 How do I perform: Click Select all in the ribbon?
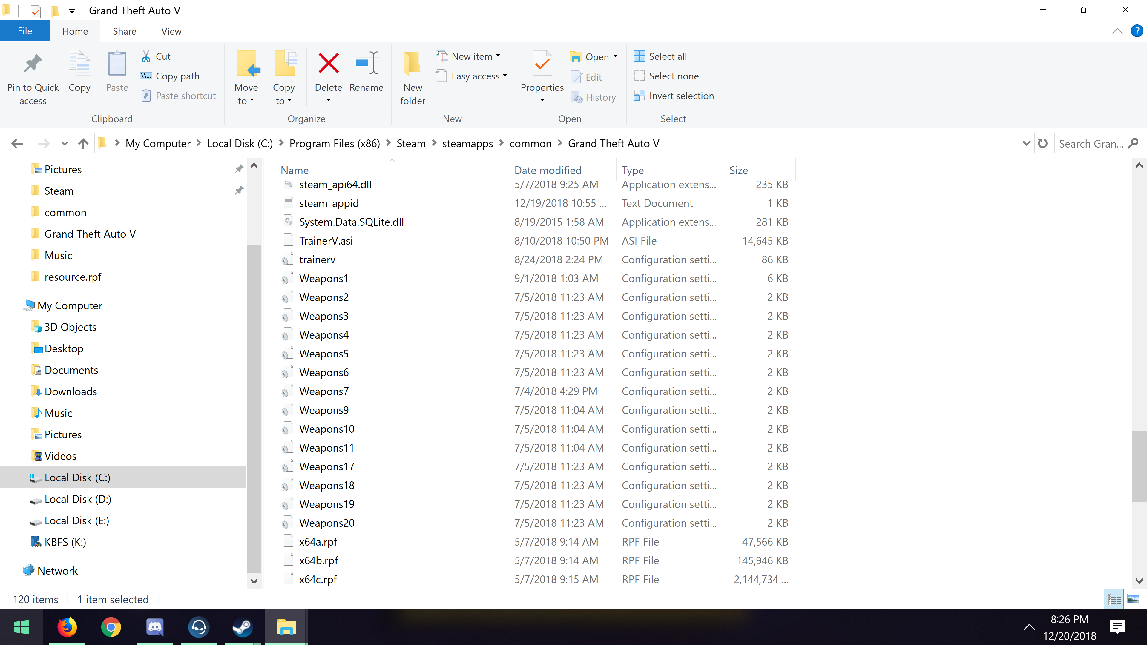click(667, 56)
